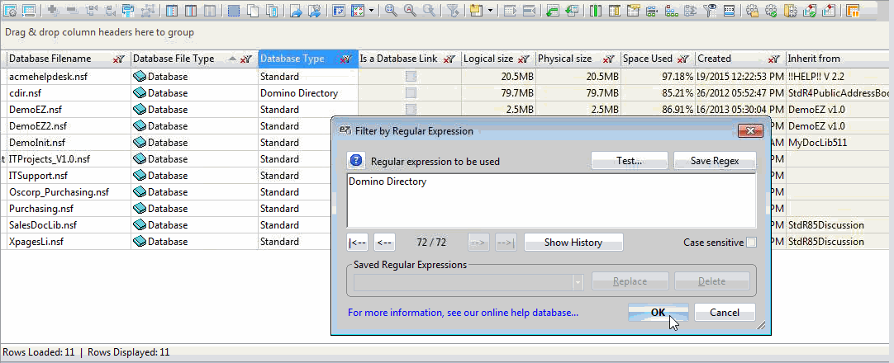Click the filter icon on Physical size column

point(608,59)
